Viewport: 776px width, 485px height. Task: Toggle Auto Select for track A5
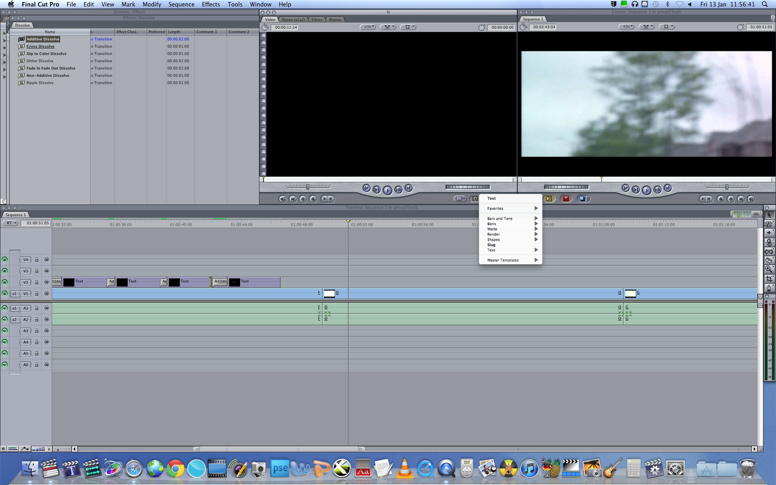(x=47, y=354)
